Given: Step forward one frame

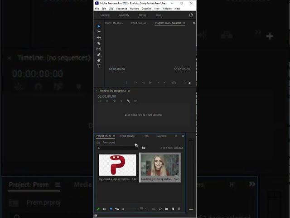Looking at the screenshot, I should [x=158, y=83].
